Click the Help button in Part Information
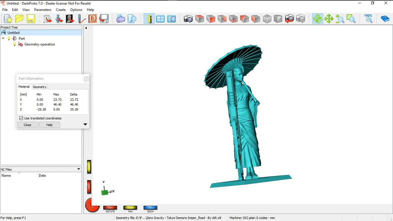Screen dimensions: 393x221 tap(49, 125)
